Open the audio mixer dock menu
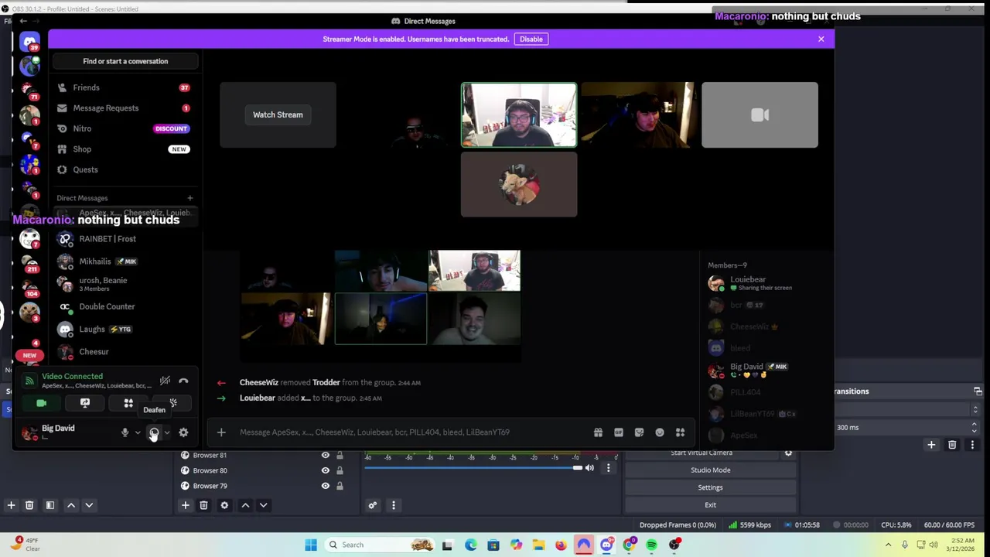Image resolution: width=990 pixels, height=557 pixels. click(x=393, y=505)
